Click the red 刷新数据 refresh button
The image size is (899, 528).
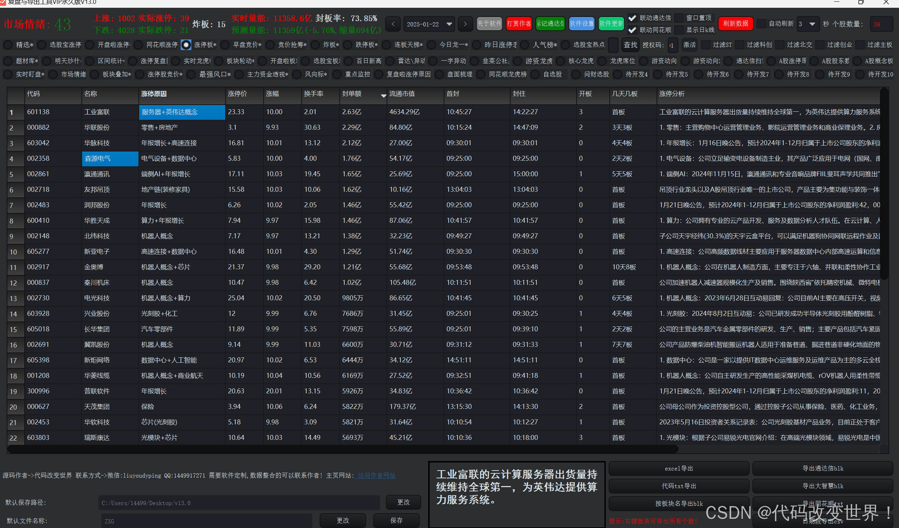735,24
